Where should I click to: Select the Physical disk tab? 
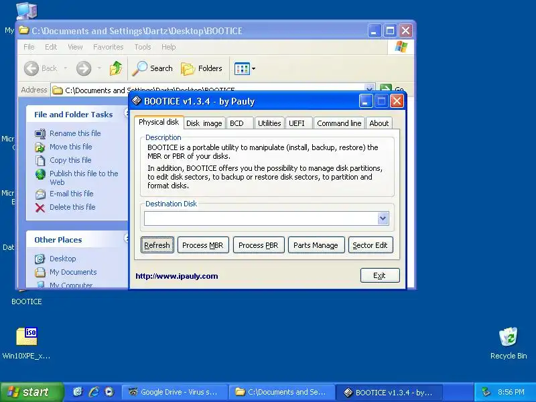159,123
